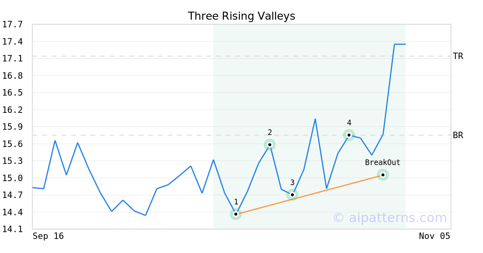Select valley marker point 3
Image resolution: width=483 pixels, height=253 pixels.
pos(293,195)
